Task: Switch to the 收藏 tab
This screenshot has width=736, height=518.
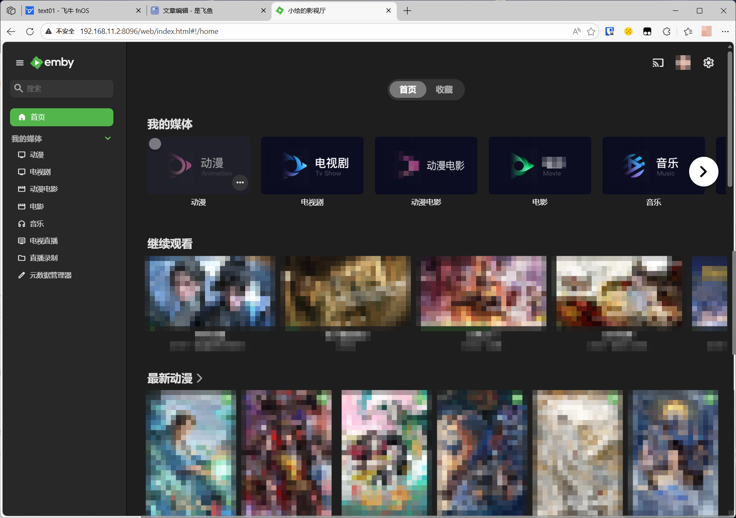Action: click(x=444, y=89)
